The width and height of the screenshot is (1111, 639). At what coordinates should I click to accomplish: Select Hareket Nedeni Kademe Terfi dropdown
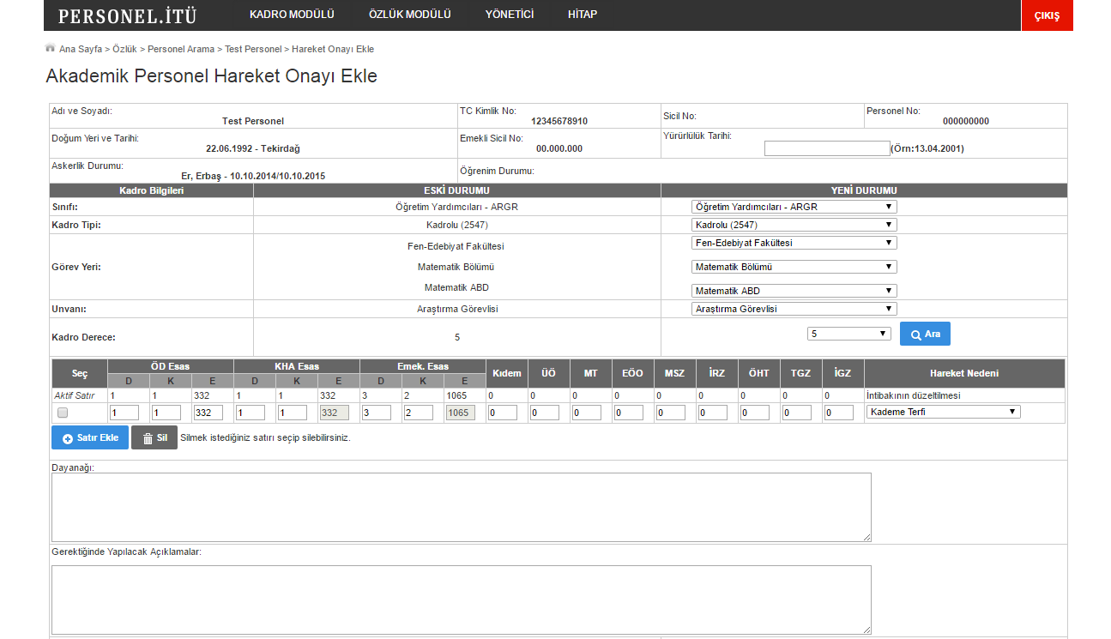point(943,412)
